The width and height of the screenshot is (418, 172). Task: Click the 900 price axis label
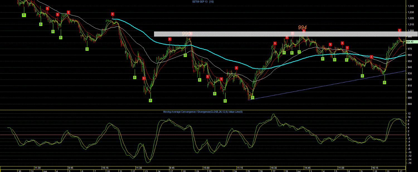[x=410, y=92]
